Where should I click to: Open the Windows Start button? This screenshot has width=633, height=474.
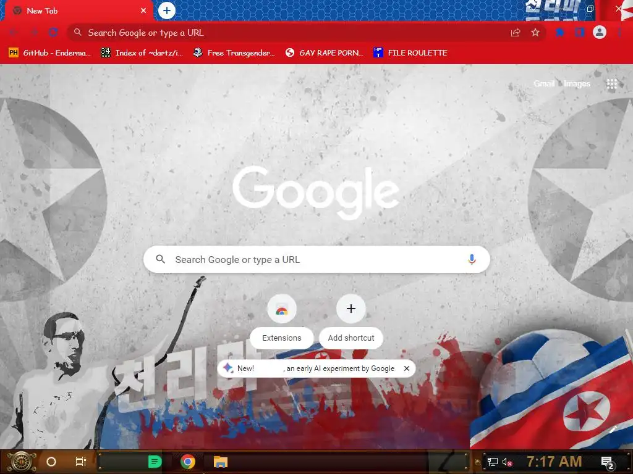(x=22, y=462)
